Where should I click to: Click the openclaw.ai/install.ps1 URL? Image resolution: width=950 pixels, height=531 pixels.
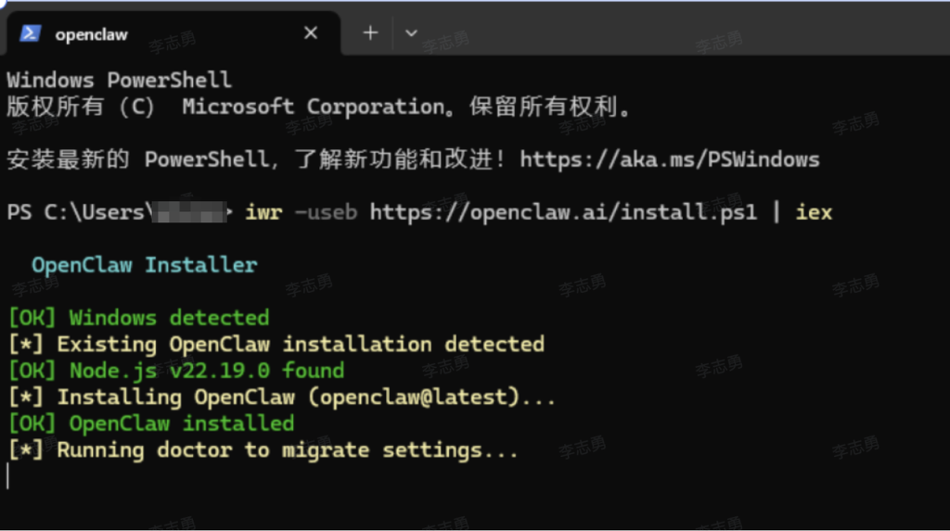pos(563,212)
